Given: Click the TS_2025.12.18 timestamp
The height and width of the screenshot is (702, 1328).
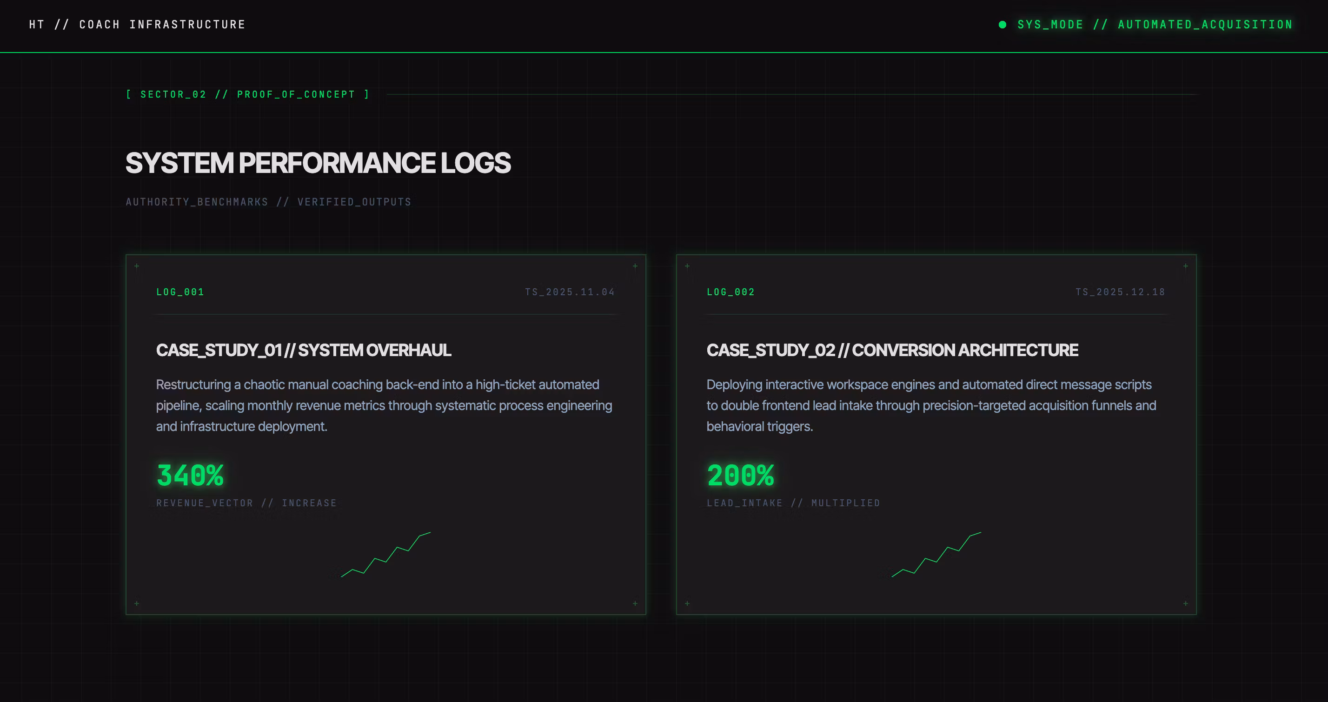Looking at the screenshot, I should (1120, 292).
